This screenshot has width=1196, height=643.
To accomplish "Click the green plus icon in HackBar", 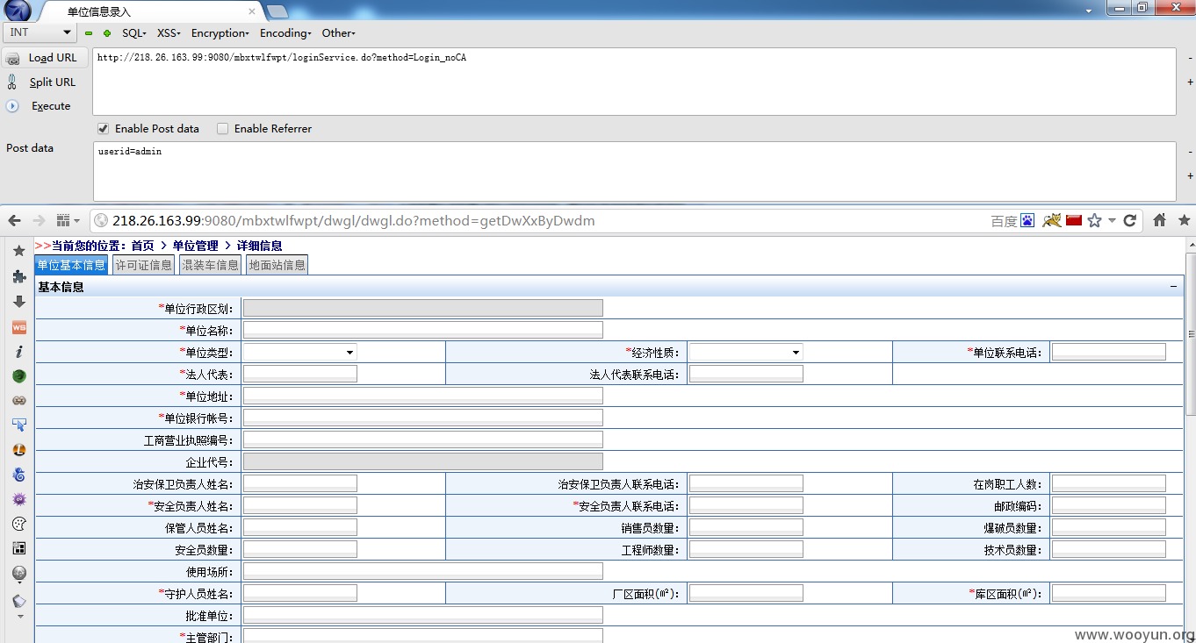I will pyautogui.click(x=107, y=33).
